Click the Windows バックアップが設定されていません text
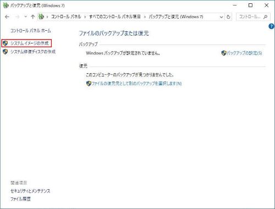Screen dimensions: 275x209 [x=123, y=53]
